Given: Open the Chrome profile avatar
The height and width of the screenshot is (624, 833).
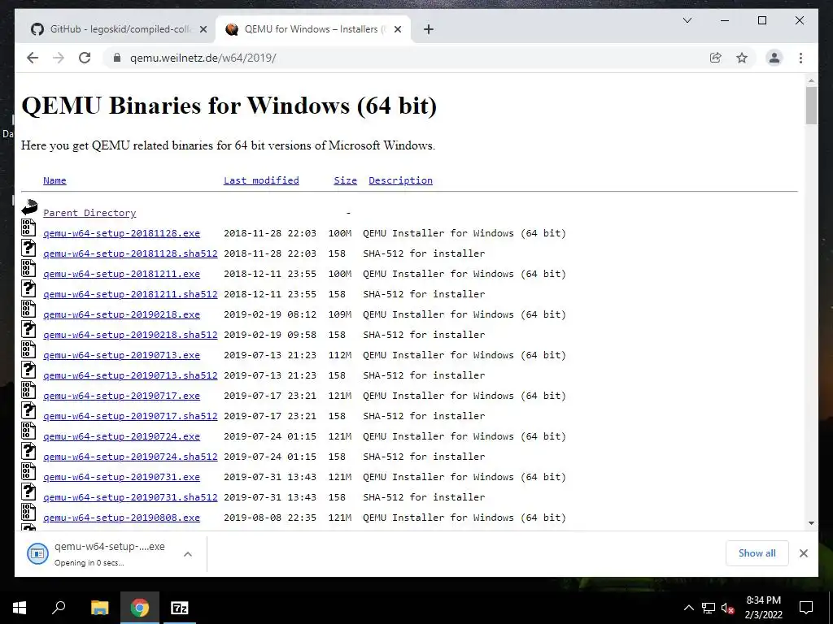Looking at the screenshot, I should (774, 58).
